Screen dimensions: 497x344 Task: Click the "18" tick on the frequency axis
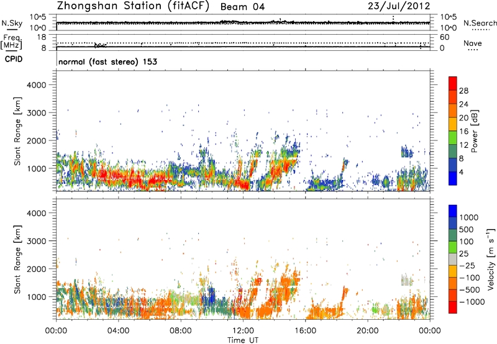[x=42, y=37]
